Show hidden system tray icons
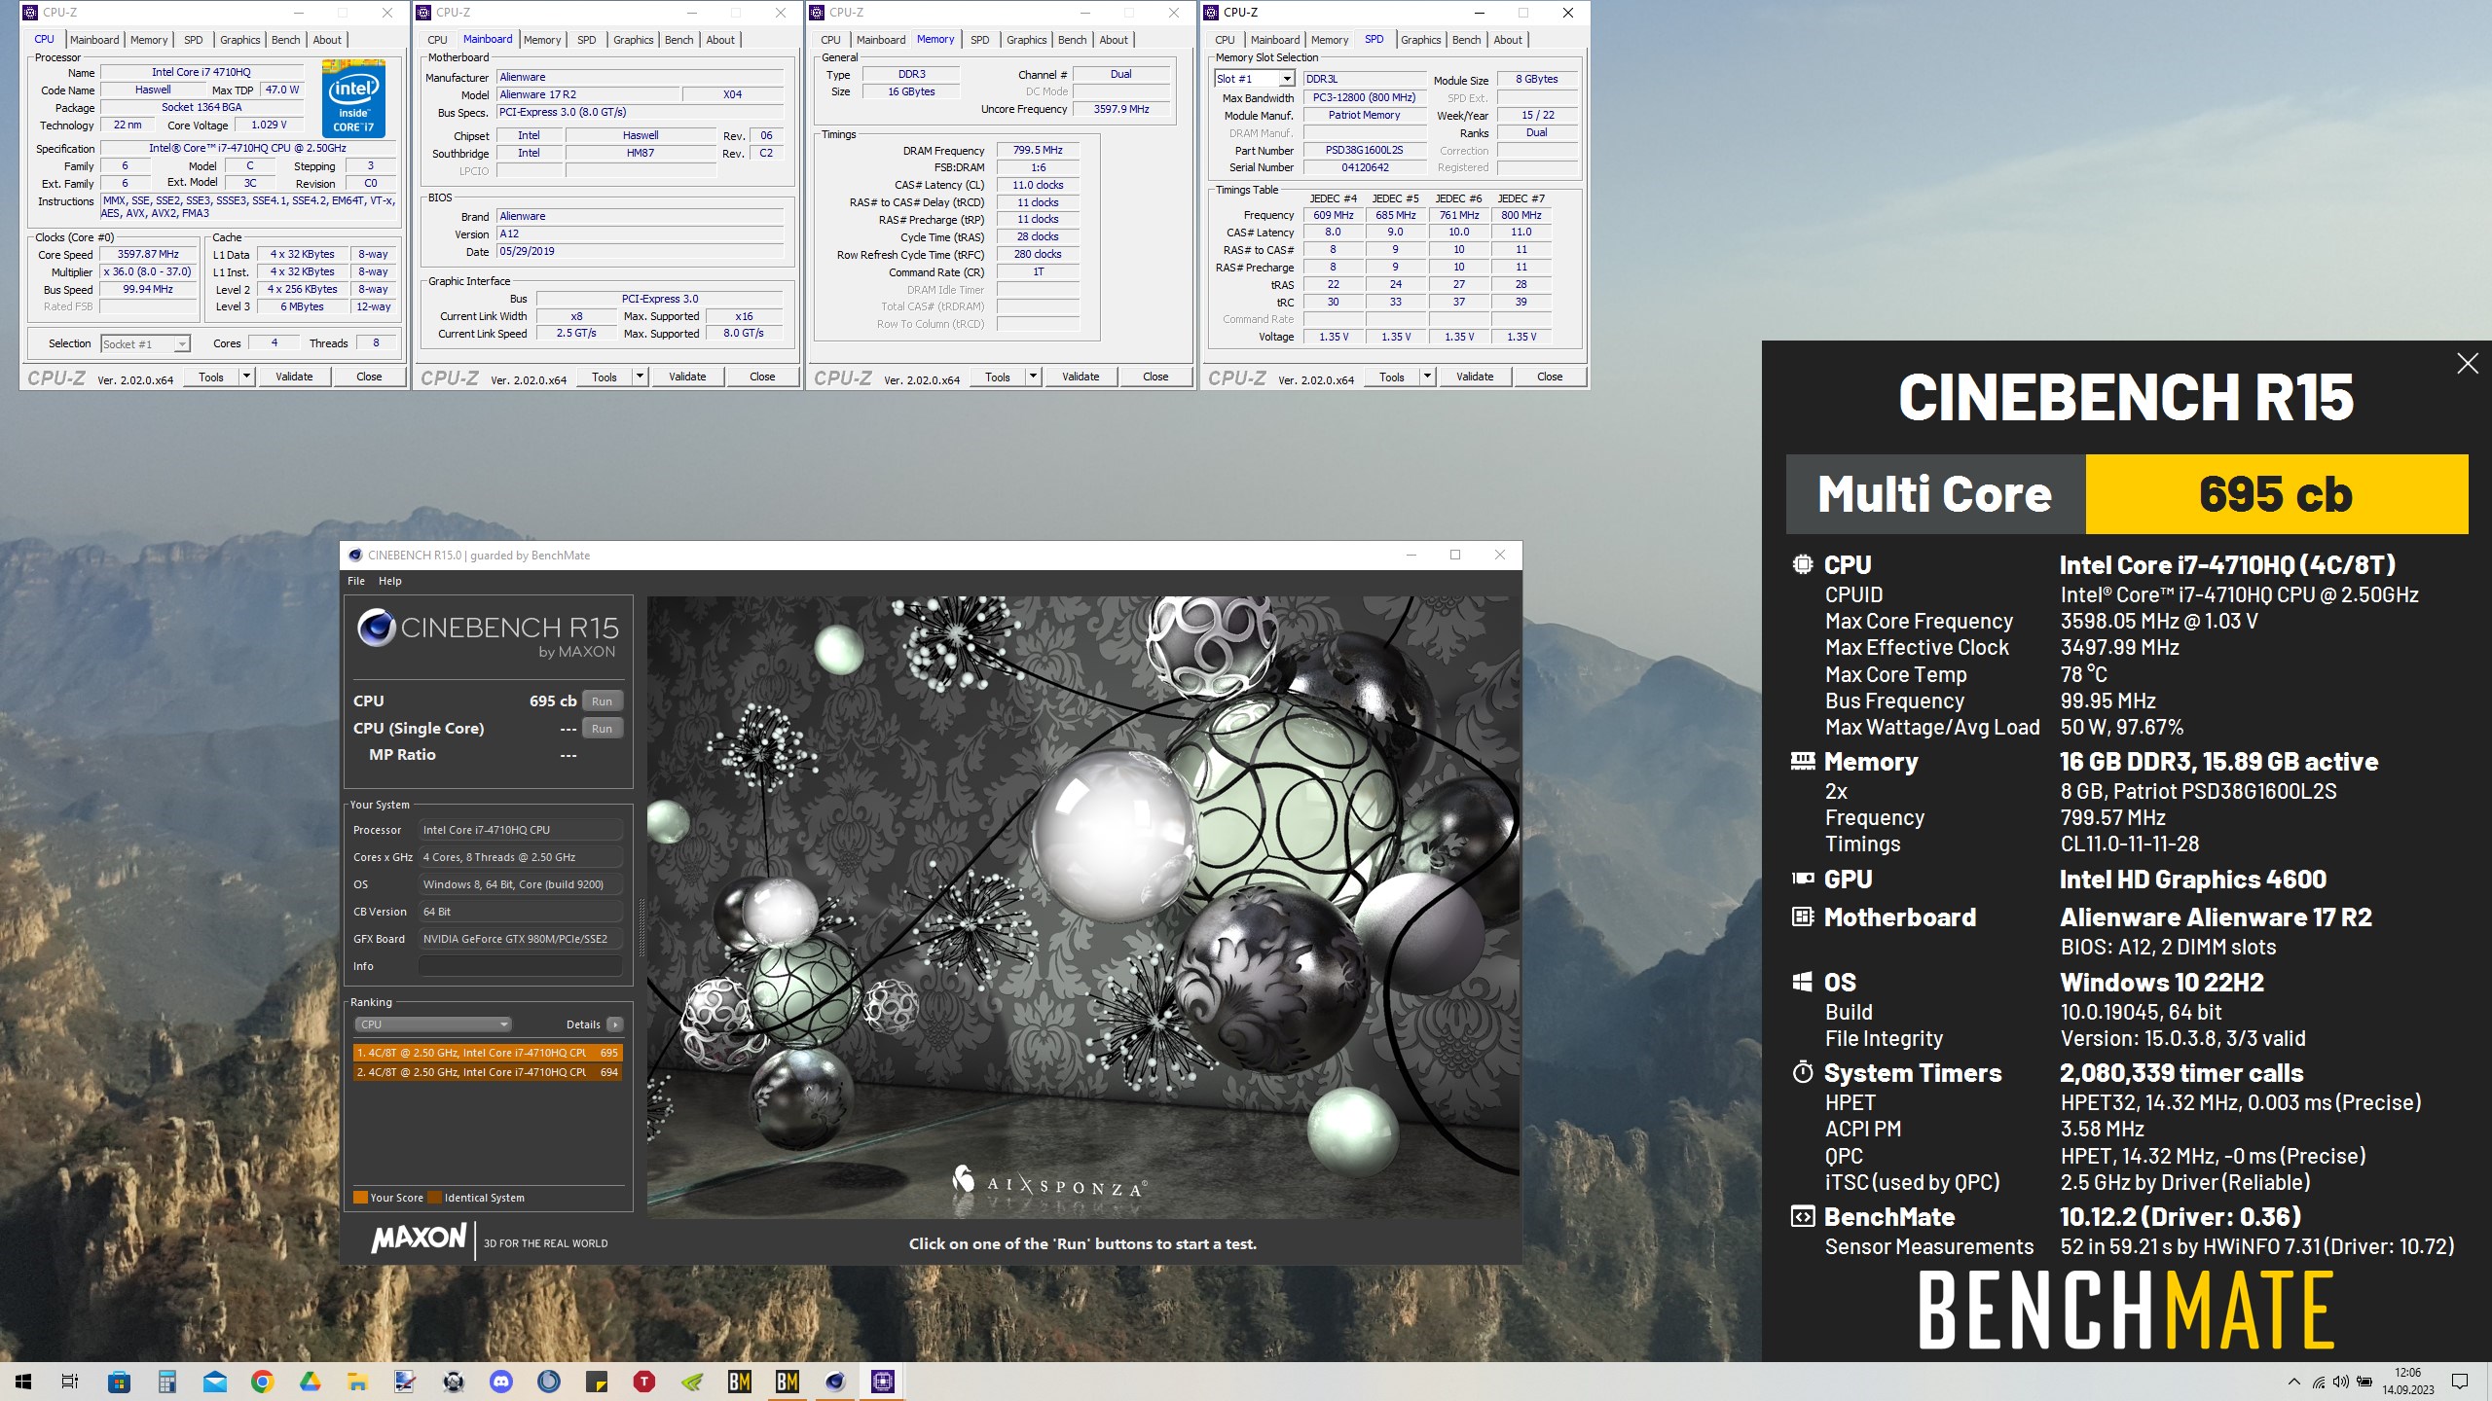The width and height of the screenshot is (2492, 1401). [2294, 1382]
